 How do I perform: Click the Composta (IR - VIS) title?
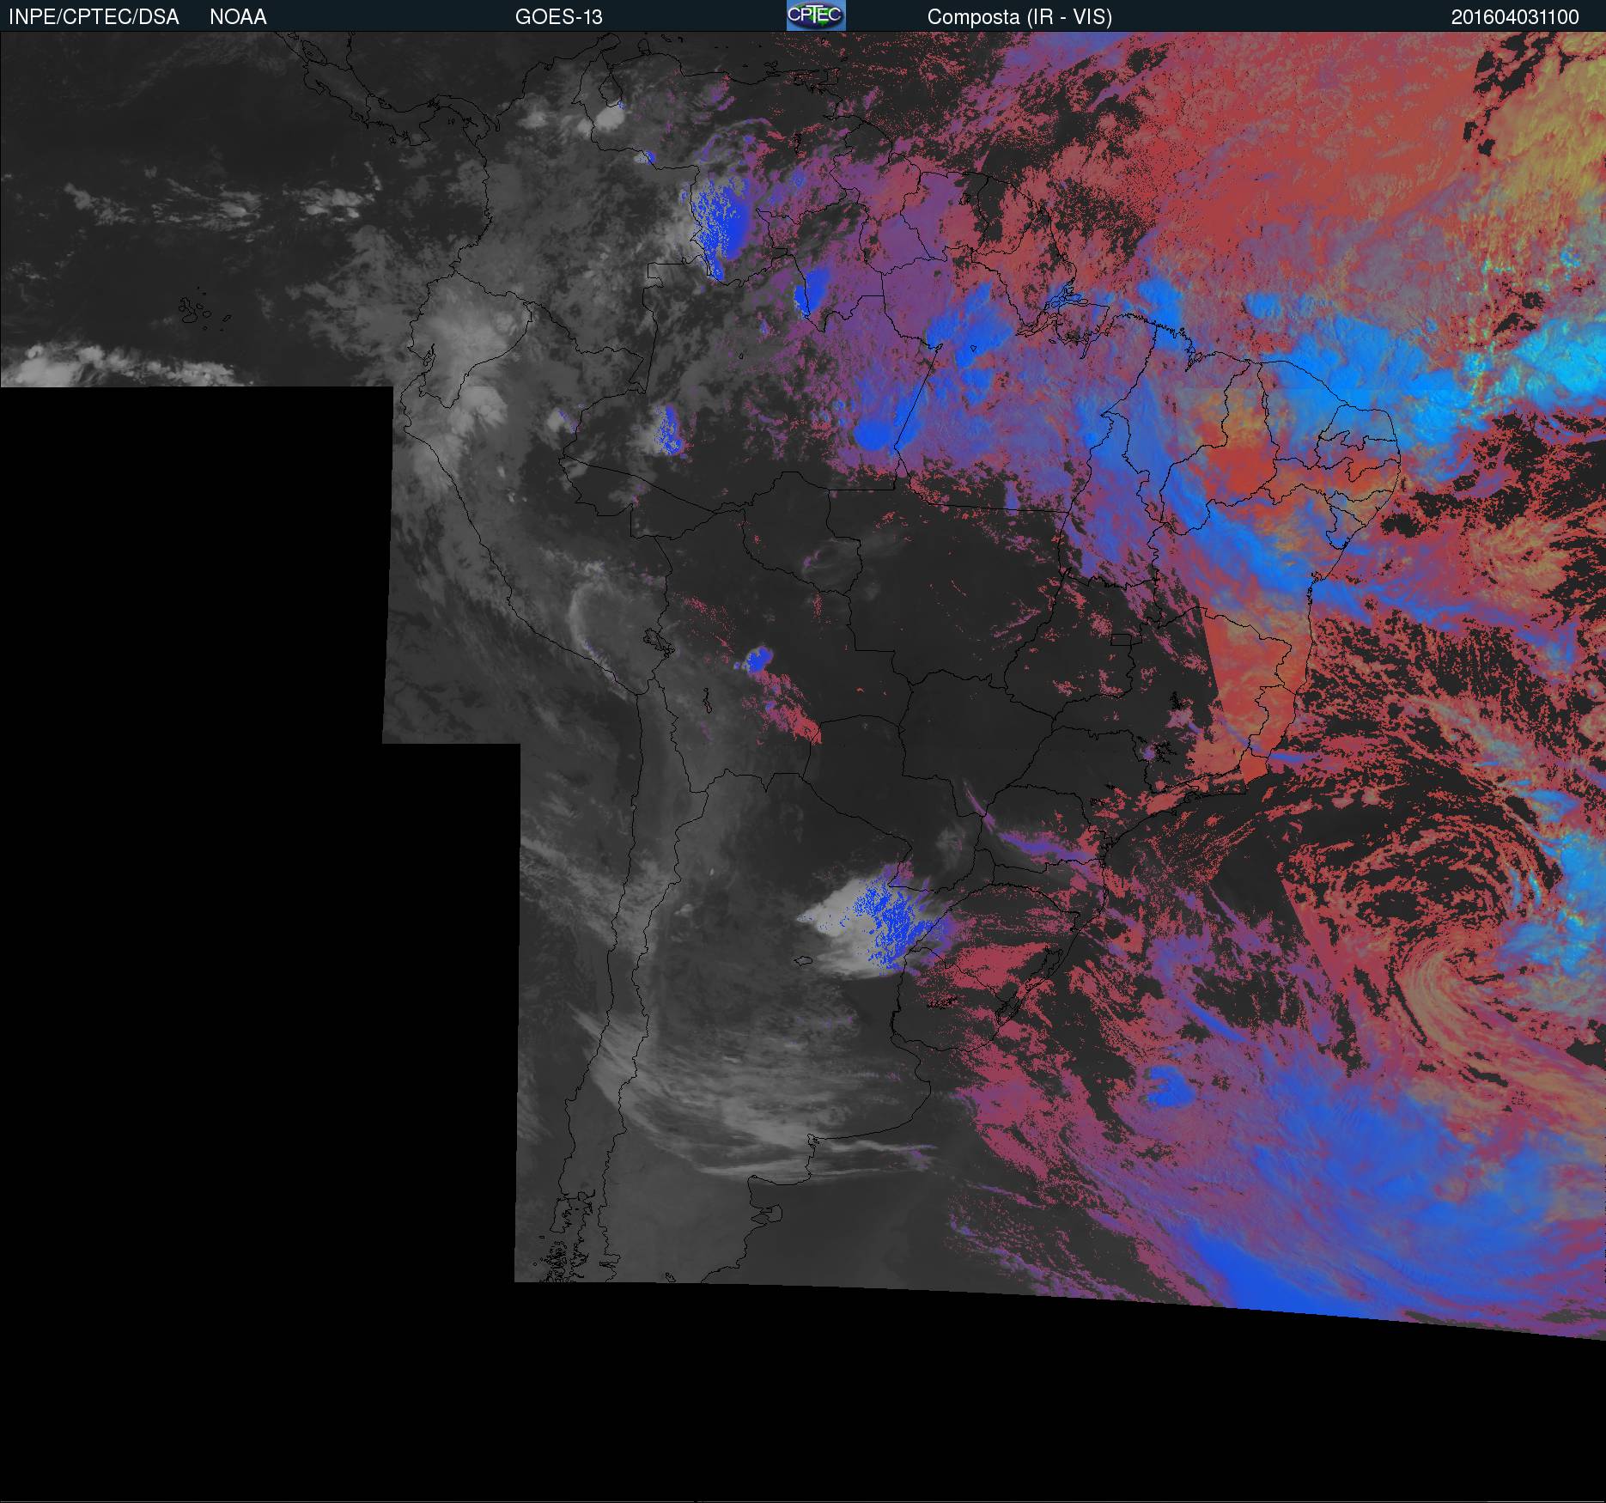point(1019,16)
